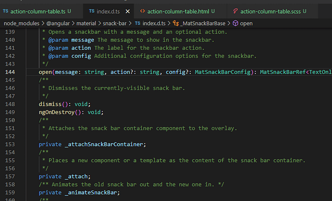Click 'private' keyword on line 157
The width and height of the screenshot is (332, 201).
50,176
